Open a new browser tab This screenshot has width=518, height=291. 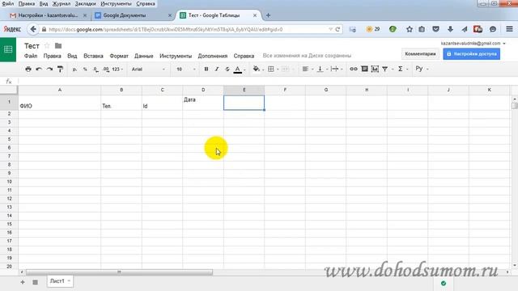click(x=268, y=15)
